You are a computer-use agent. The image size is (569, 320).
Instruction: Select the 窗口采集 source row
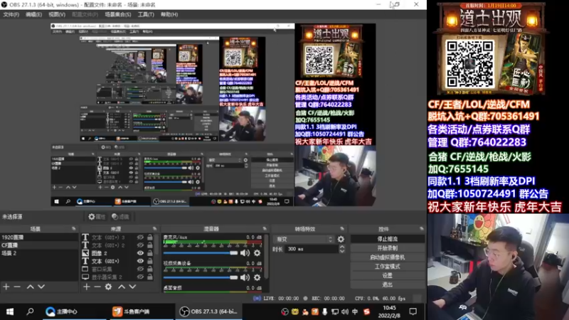[x=118, y=270]
